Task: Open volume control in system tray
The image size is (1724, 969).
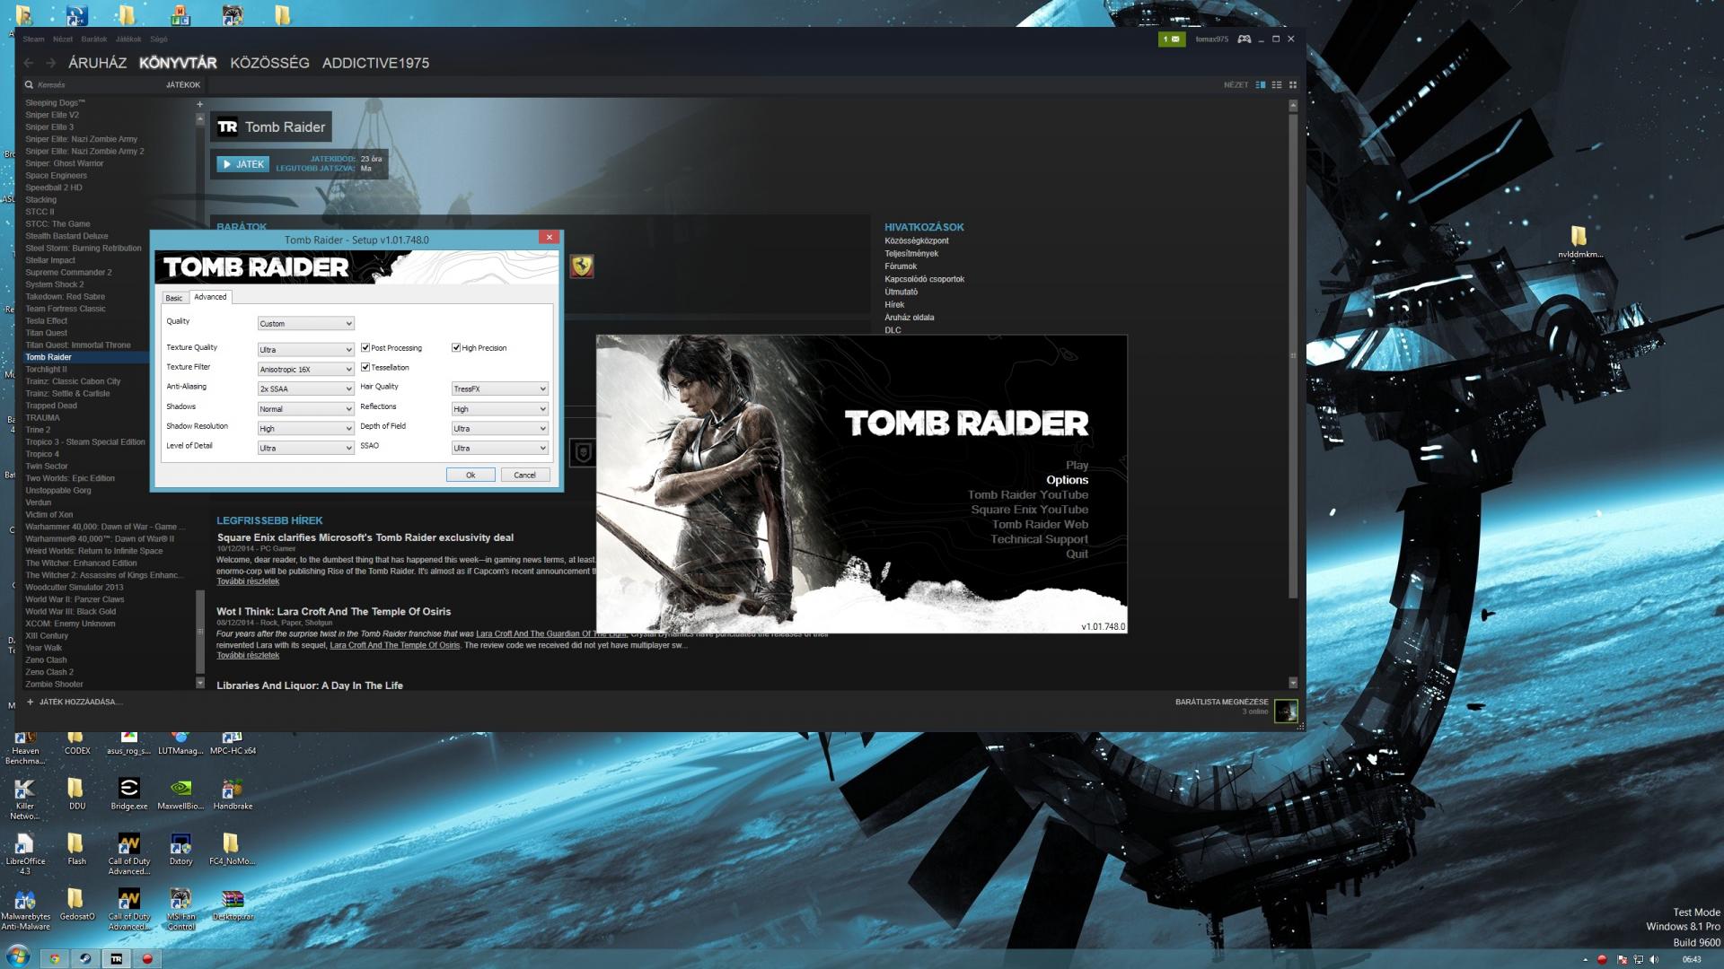Action: (1655, 959)
